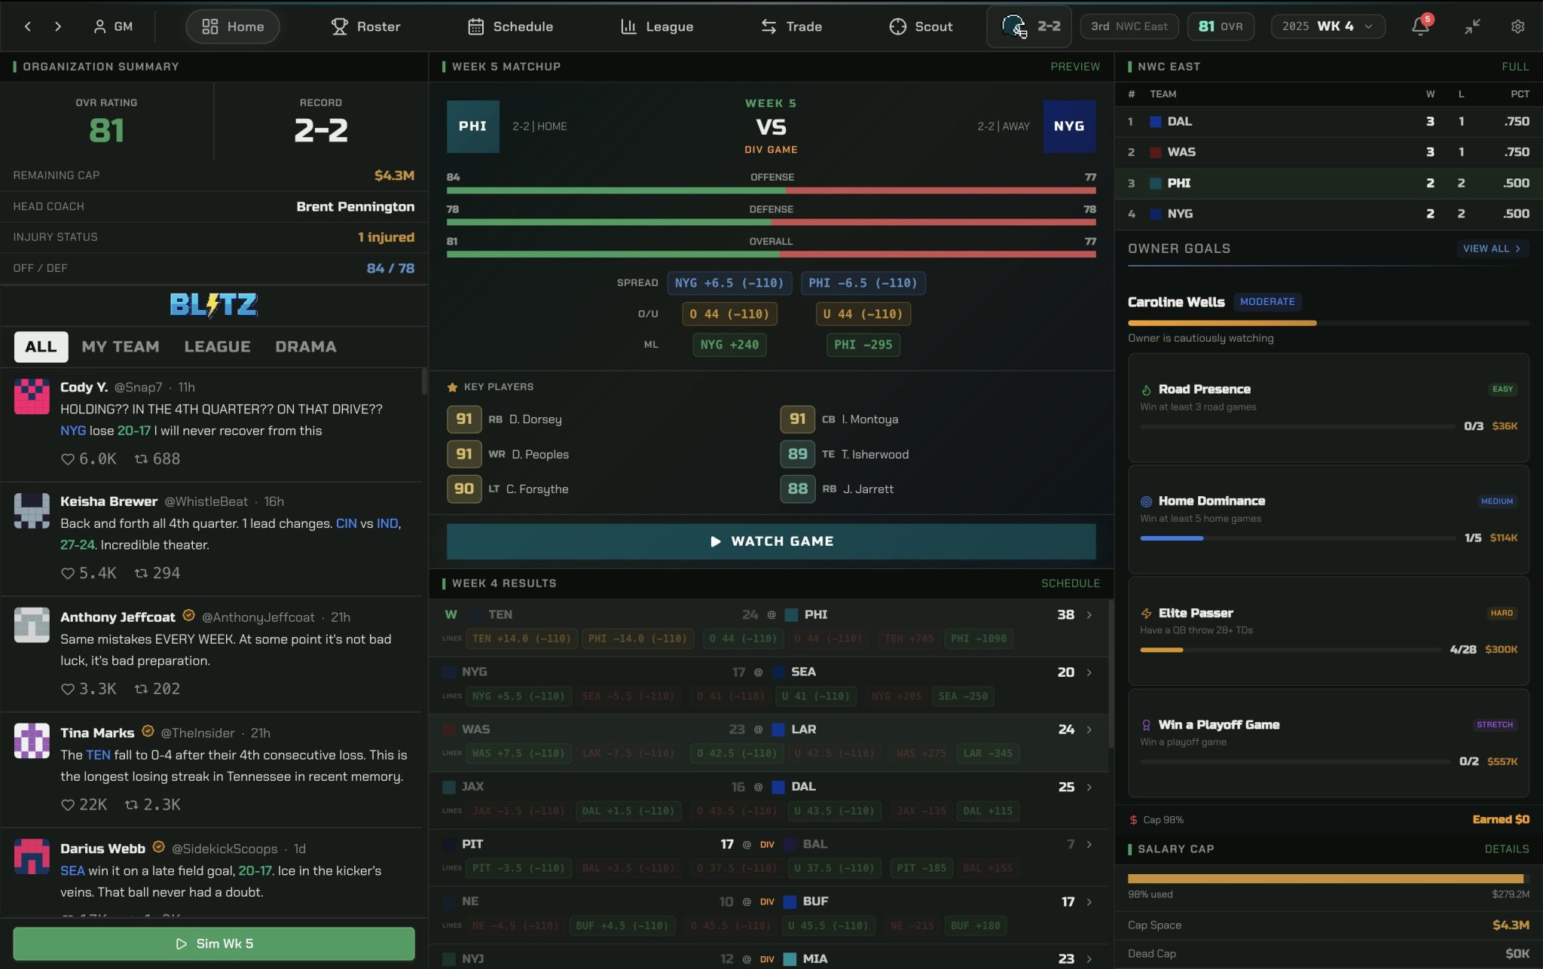The height and width of the screenshot is (969, 1543).
Task: Expand the WAS at LAR result chevron
Action: 1089,730
